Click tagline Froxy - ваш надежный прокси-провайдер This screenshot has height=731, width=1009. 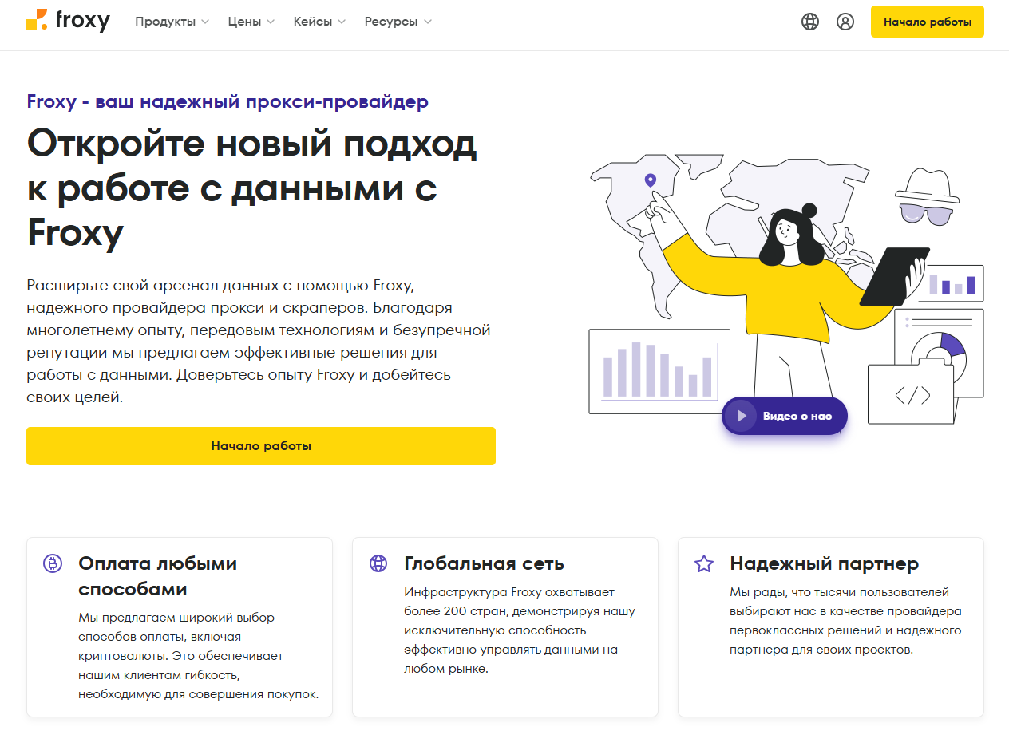[228, 101]
